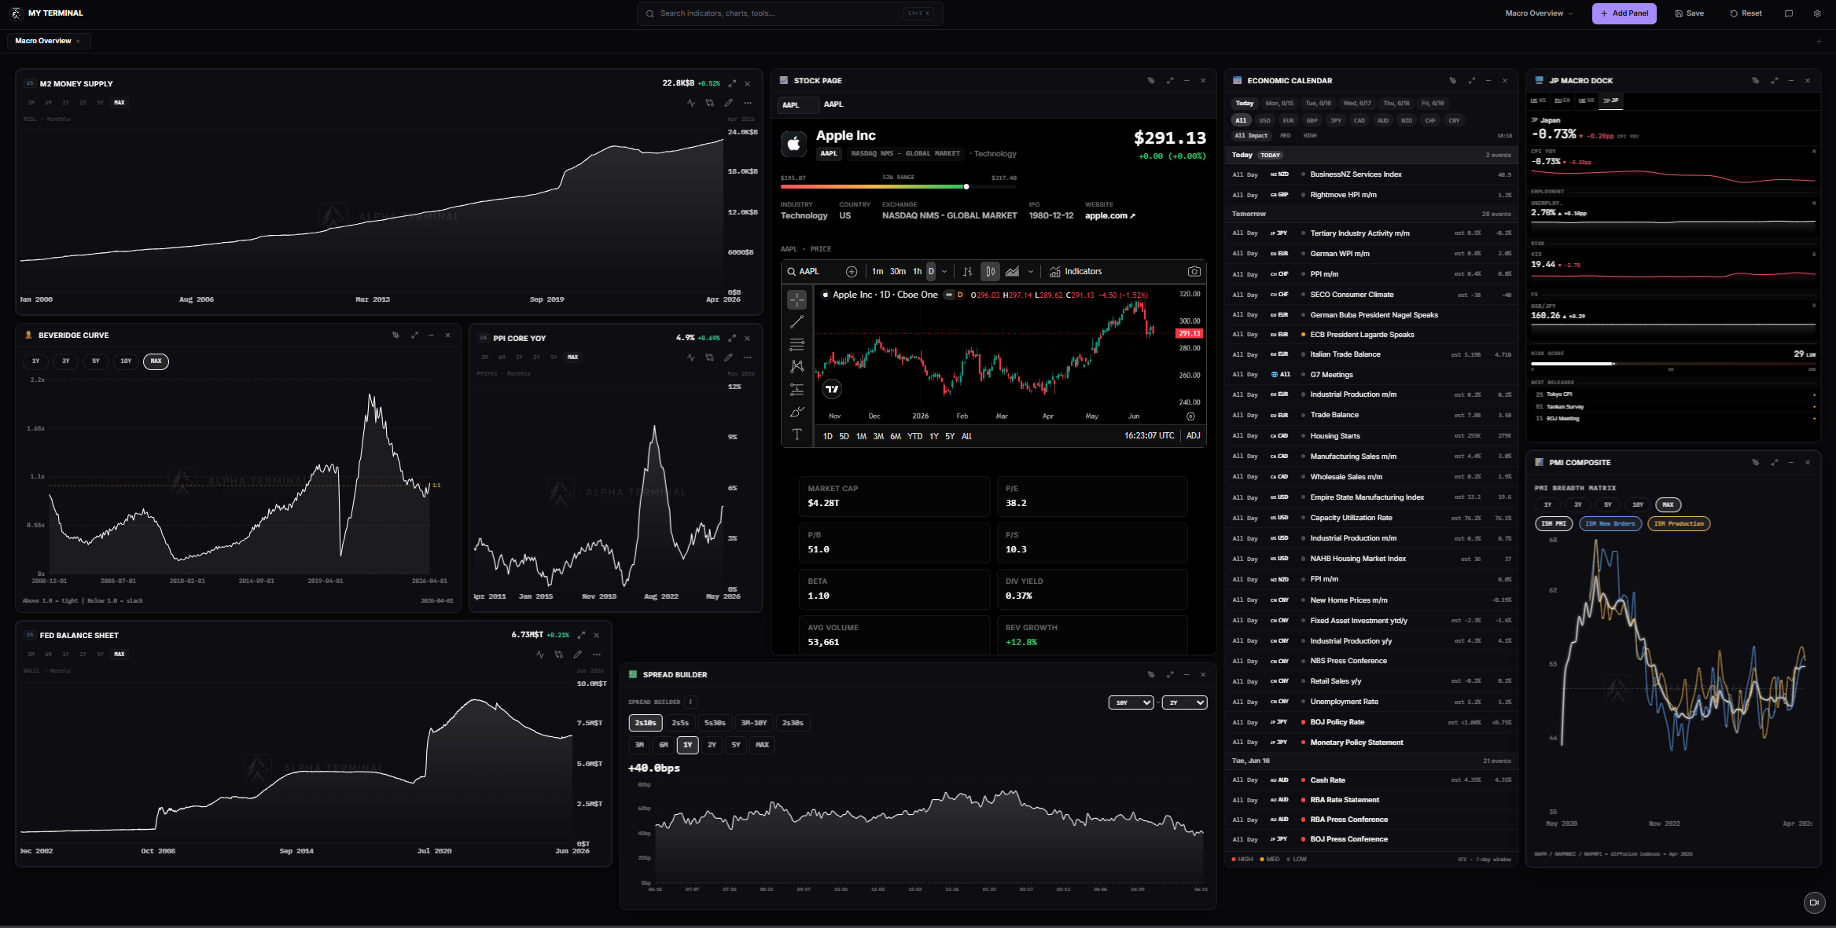Screen dimensions: 1836x928
Task: Switch macro dock to US tab
Action: 1537,101
